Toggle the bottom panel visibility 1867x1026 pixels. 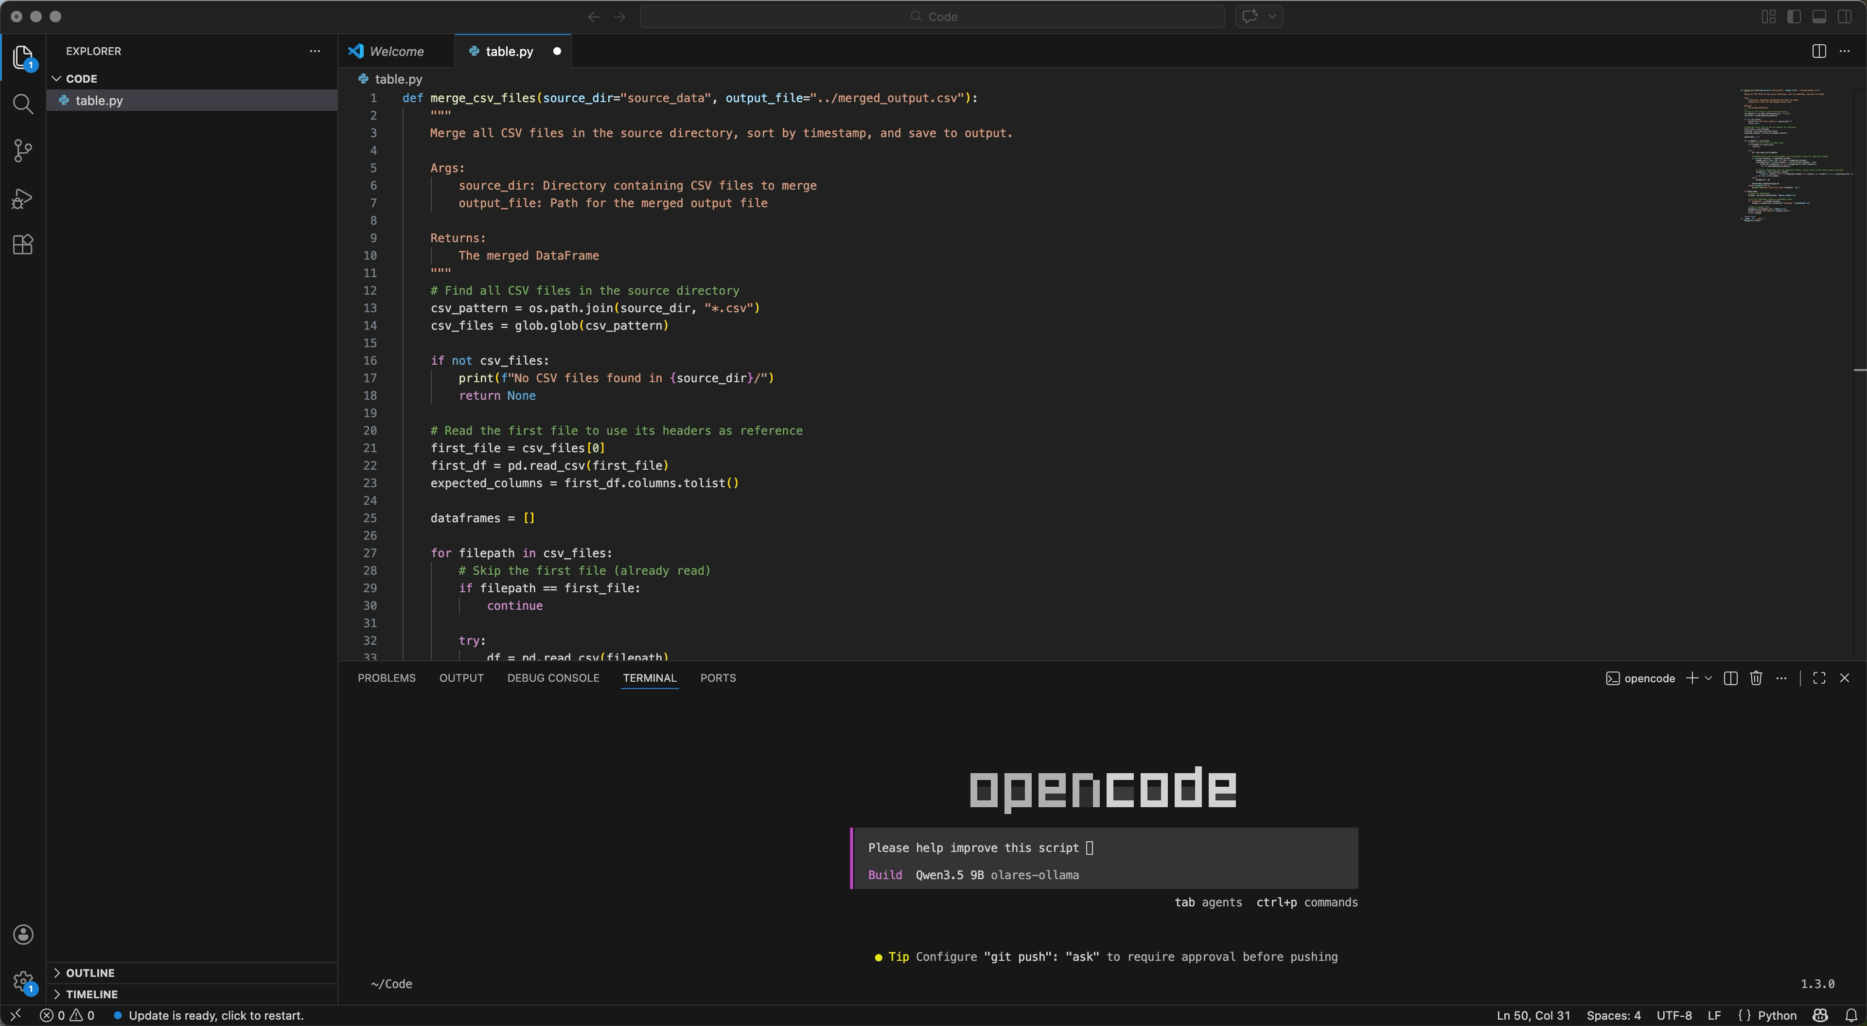(x=1819, y=16)
